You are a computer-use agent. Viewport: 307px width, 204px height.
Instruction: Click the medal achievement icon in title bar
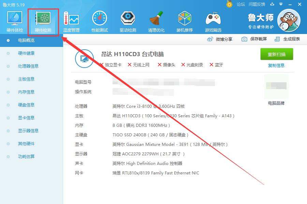pos(229,4)
